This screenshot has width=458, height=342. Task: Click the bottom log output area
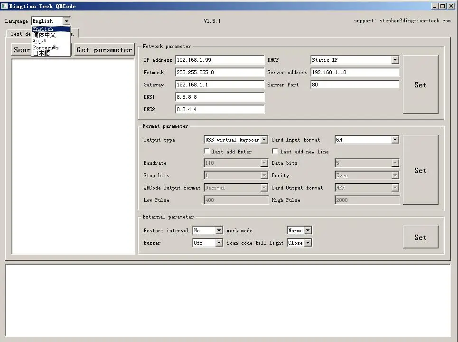click(228, 300)
